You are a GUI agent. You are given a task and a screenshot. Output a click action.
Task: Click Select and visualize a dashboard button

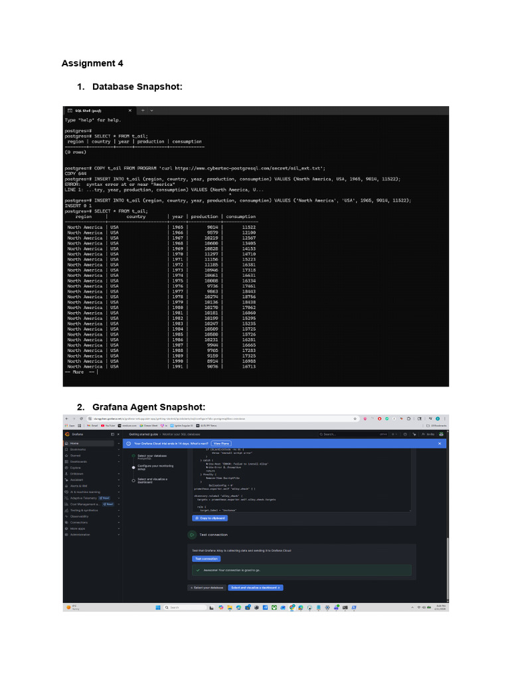pyautogui.click(x=256, y=588)
